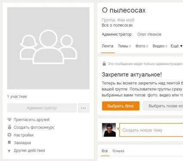
Task: Open the Настройки link
Action: [x=23, y=135]
